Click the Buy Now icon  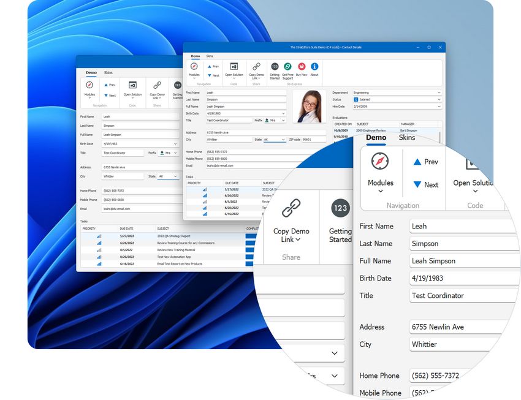[x=301, y=67]
